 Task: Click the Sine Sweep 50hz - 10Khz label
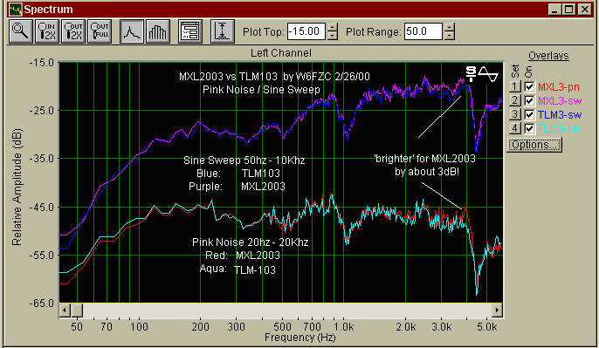pyautogui.click(x=244, y=160)
